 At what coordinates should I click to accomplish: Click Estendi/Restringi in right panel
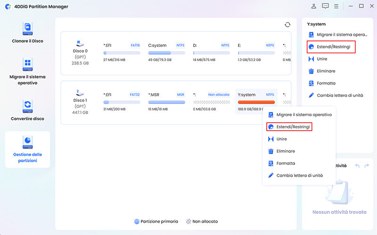pos(333,47)
